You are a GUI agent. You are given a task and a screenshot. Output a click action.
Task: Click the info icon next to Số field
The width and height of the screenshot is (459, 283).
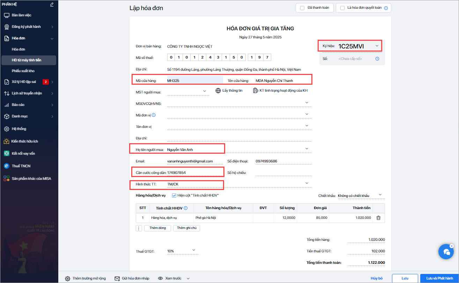point(377,59)
